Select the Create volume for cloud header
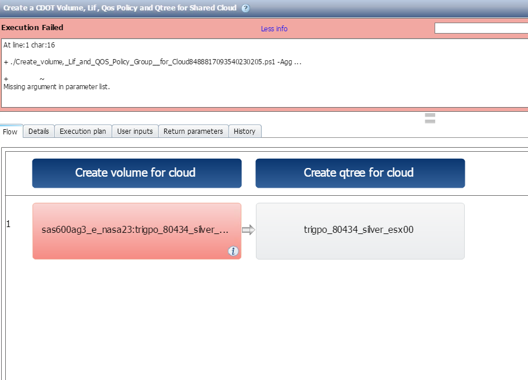This screenshot has width=528, height=380. tap(136, 173)
